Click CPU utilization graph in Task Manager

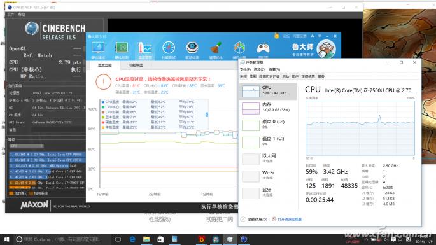coord(360,128)
